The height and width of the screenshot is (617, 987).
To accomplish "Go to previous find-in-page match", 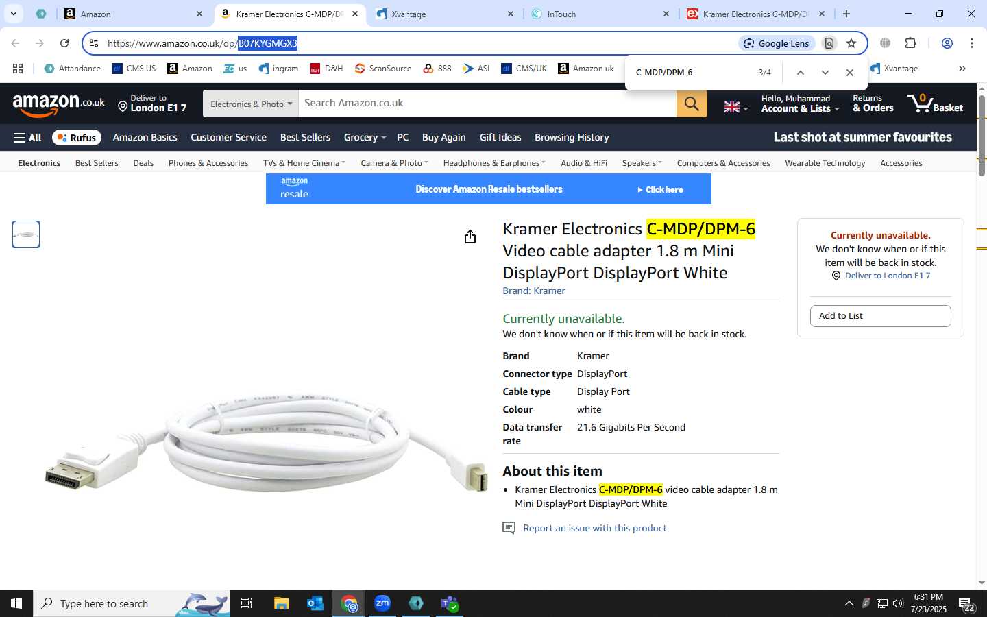I will (800, 73).
